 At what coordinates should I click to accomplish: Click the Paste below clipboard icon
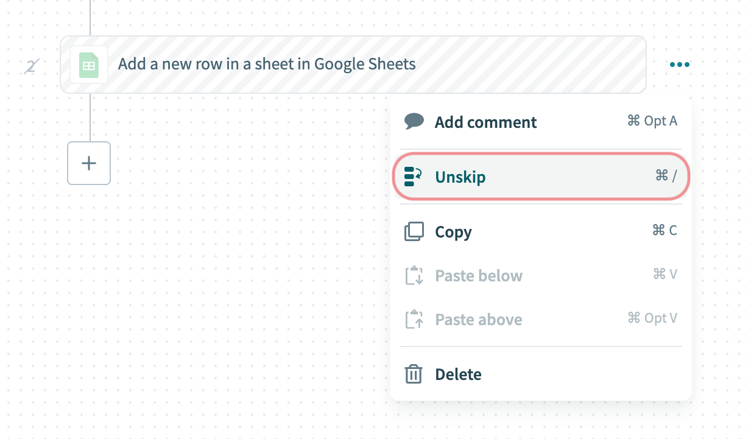(x=414, y=275)
